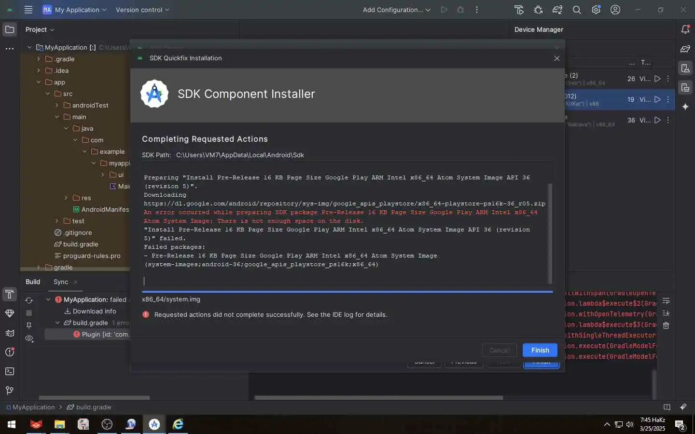The image size is (695, 434).
Task: Open the Project view selector dropdown
Action: point(40,29)
